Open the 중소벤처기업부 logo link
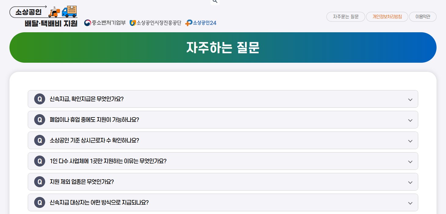The height and width of the screenshot is (214, 446). (105, 23)
